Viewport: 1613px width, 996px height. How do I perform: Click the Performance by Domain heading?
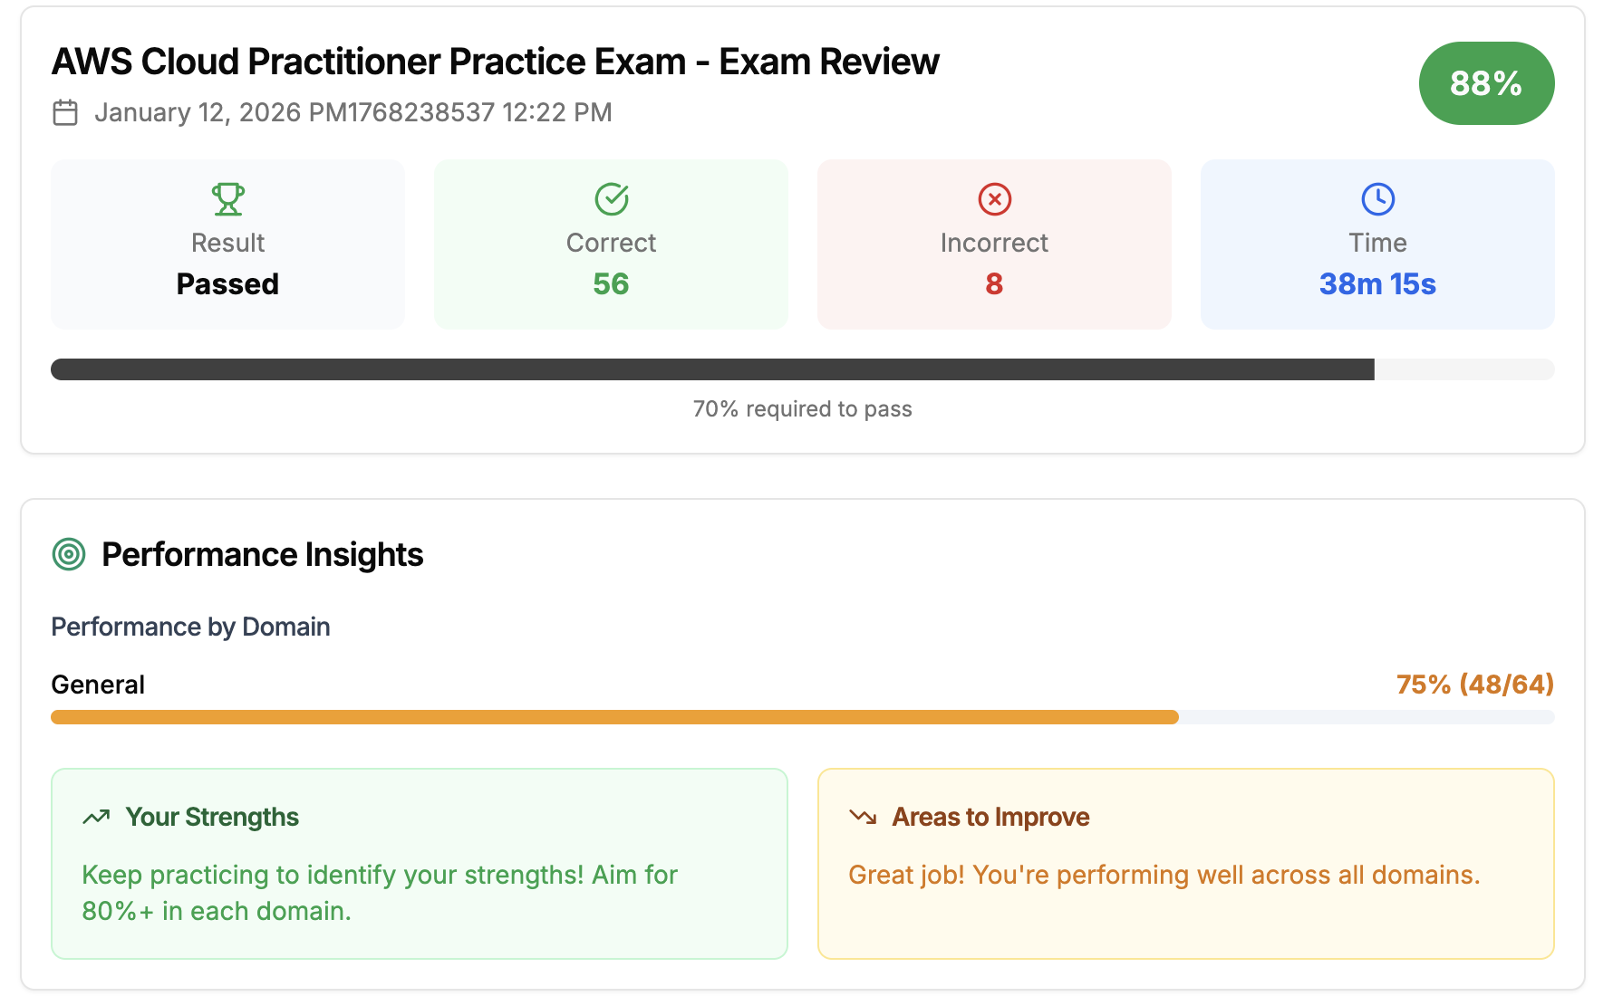(x=190, y=626)
